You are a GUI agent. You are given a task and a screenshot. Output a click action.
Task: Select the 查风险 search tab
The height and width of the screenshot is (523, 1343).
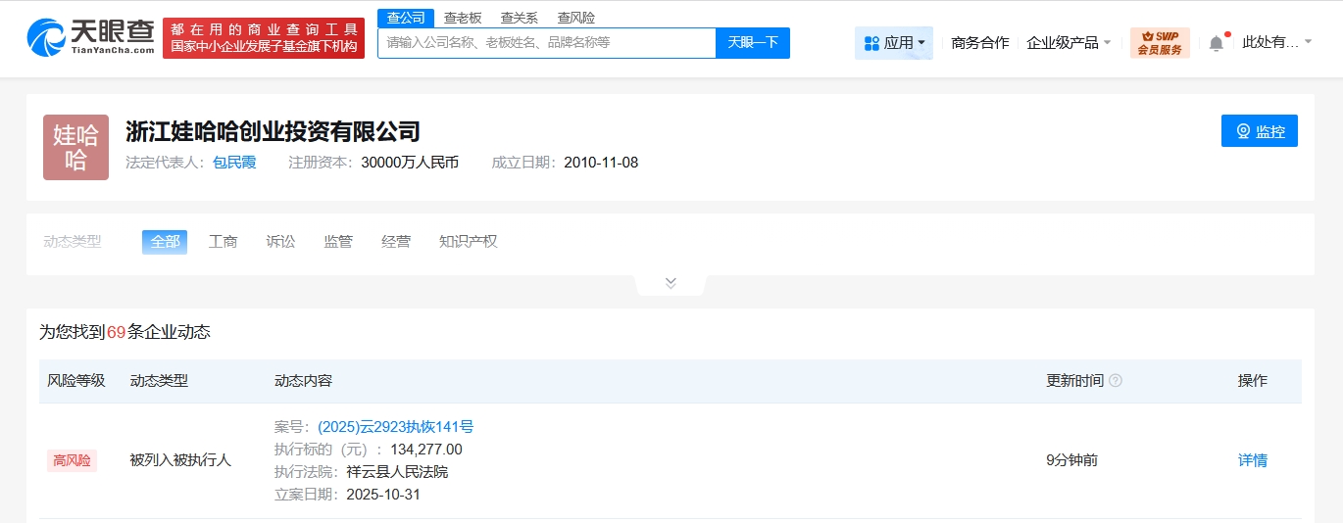576,18
